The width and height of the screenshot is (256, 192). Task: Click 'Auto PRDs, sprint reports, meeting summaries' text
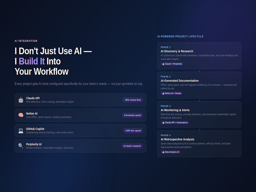[49, 117]
